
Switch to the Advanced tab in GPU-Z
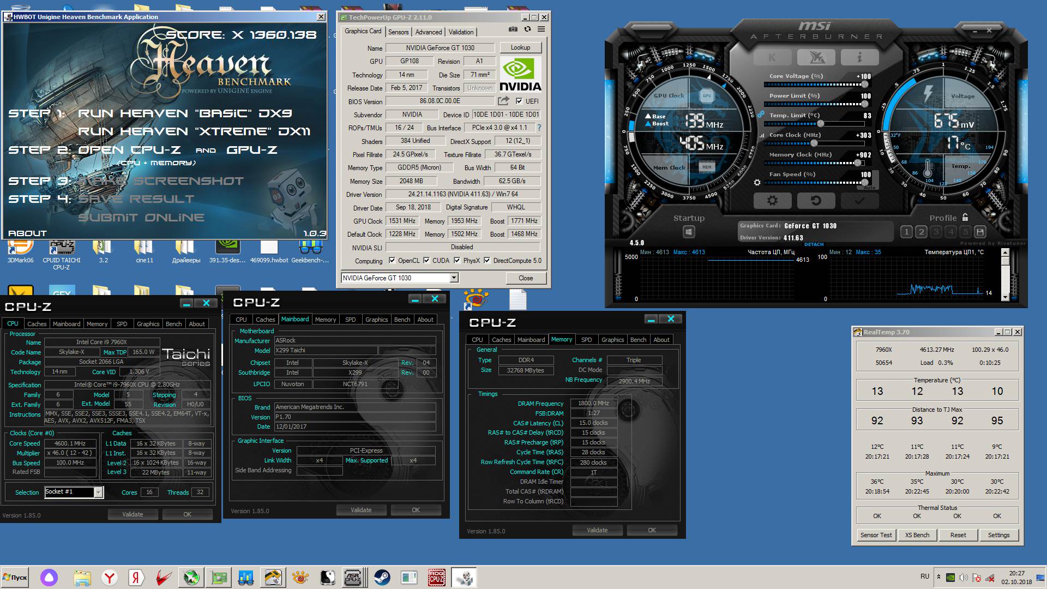[429, 32]
